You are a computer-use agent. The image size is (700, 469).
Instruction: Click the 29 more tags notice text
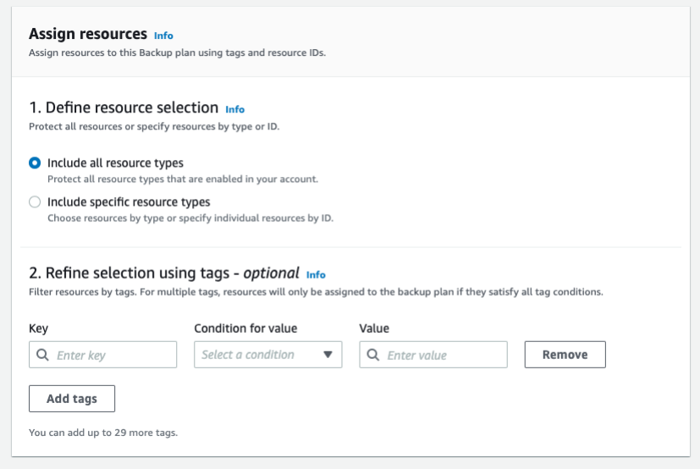(x=103, y=433)
